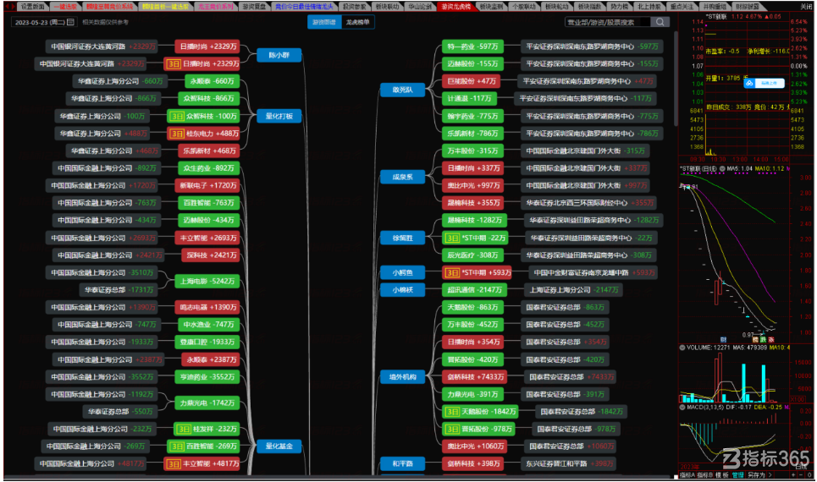Click the blue 财 marker on K-line chart
This screenshot has height=482, width=817.
[x=723, y=339]
